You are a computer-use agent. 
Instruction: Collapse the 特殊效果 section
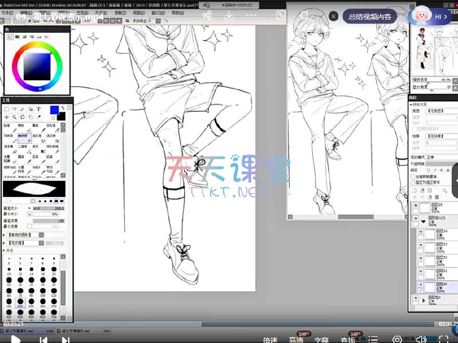tap(411, 104)
